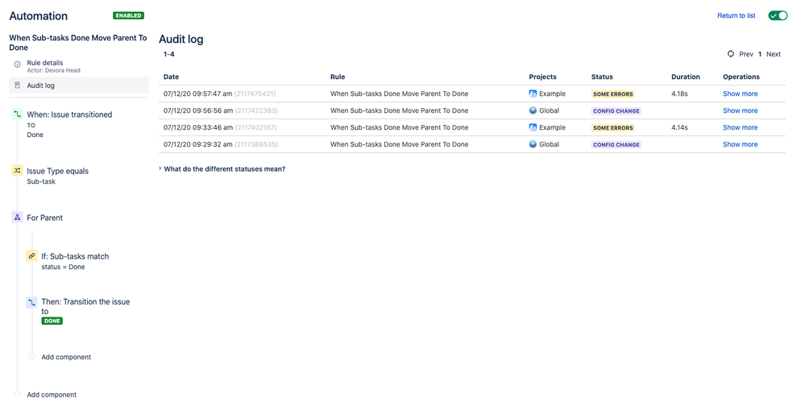805x415 pixels.
Task: Click the Sub-tasks match link icon
Action: pyautogui.click(x=32, y=255)
